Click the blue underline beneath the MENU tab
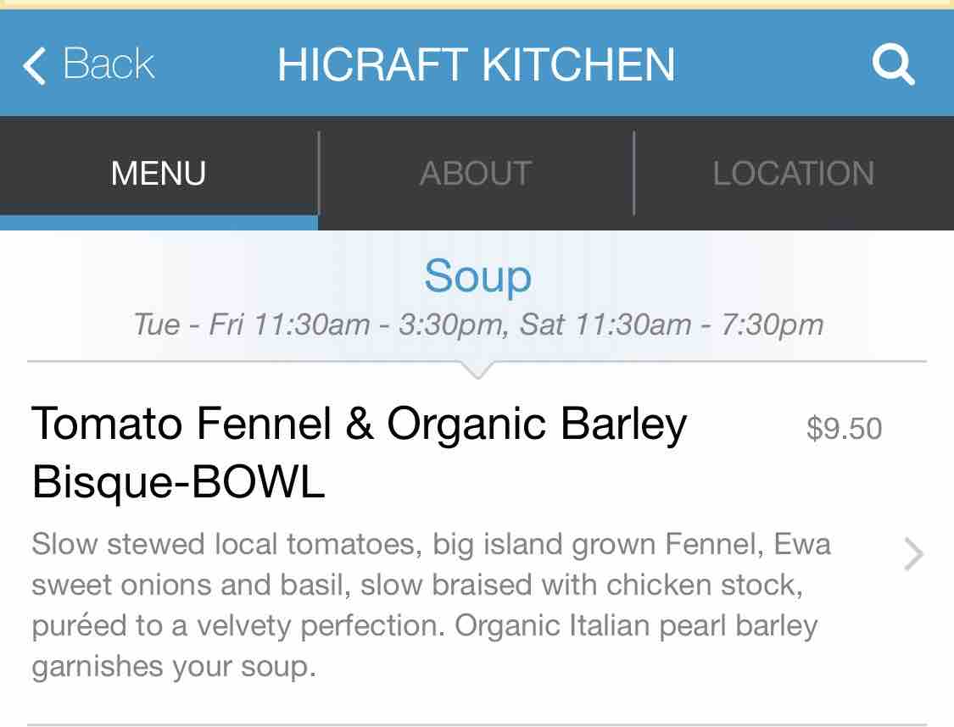 (x=159, y=223)
